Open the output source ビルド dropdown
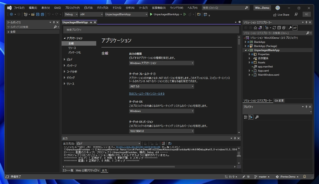 click(x=108, y=144)
